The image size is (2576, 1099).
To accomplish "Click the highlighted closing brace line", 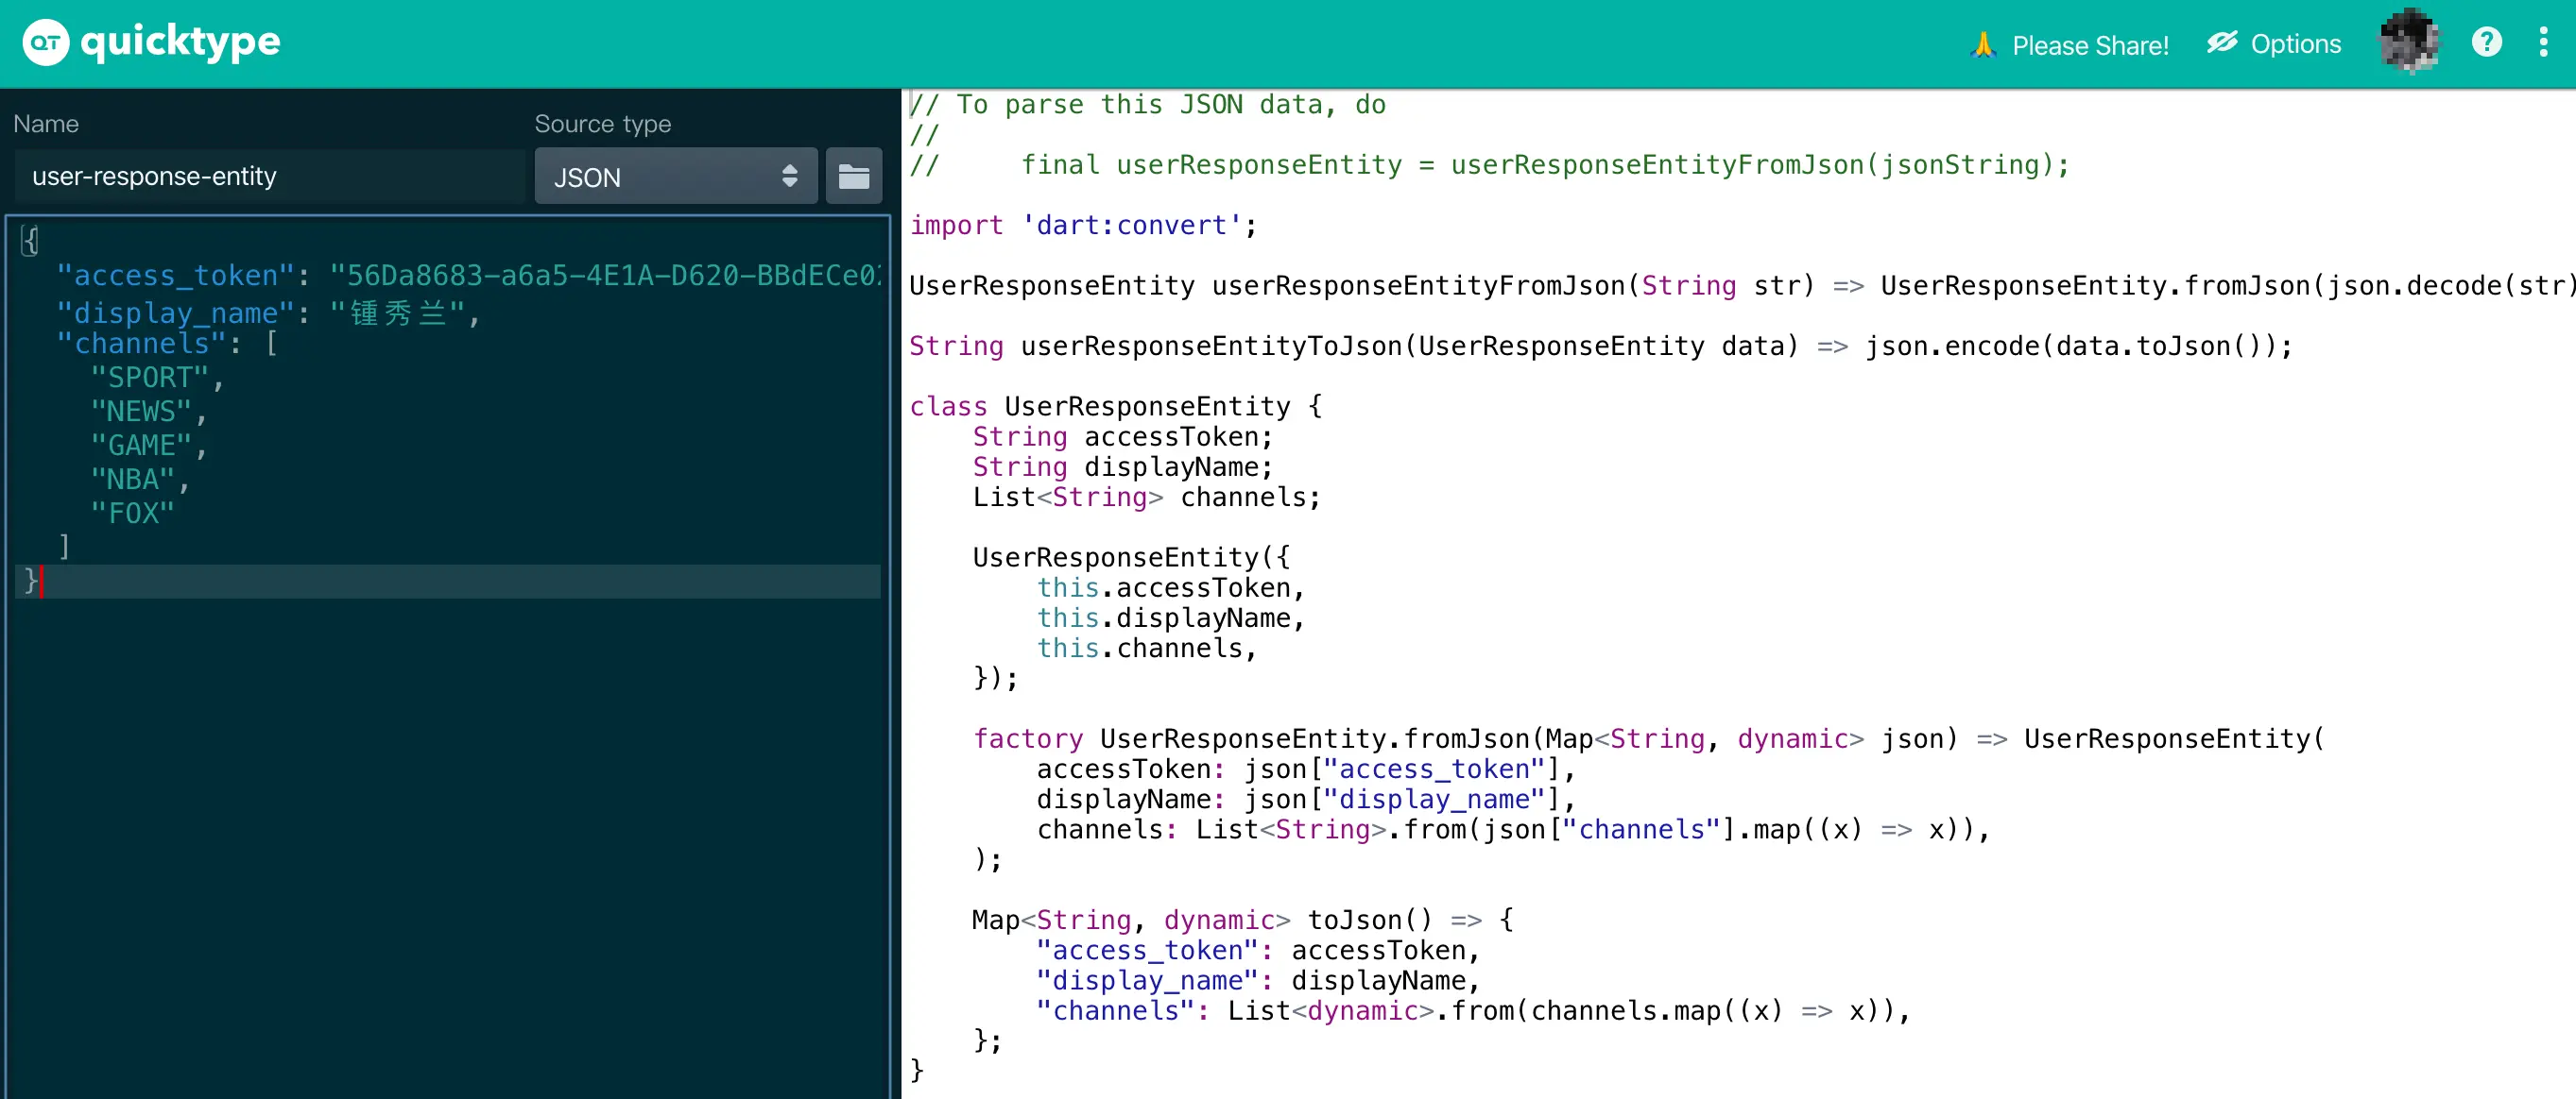I will coord(450,582).
